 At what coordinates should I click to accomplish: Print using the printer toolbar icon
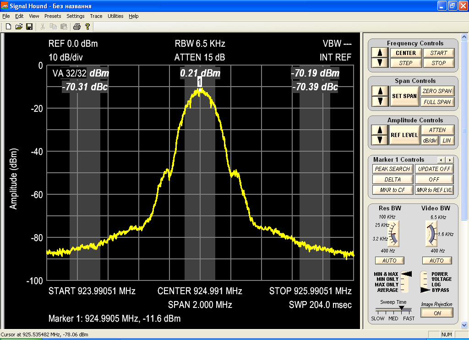(x=77, y=27)
